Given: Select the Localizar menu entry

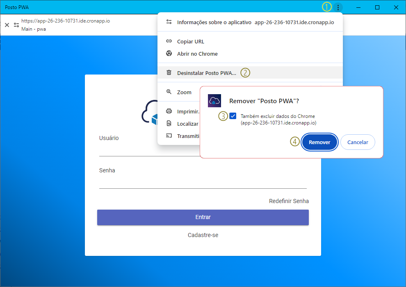Looking at the screenshot, I should point(179,124).
